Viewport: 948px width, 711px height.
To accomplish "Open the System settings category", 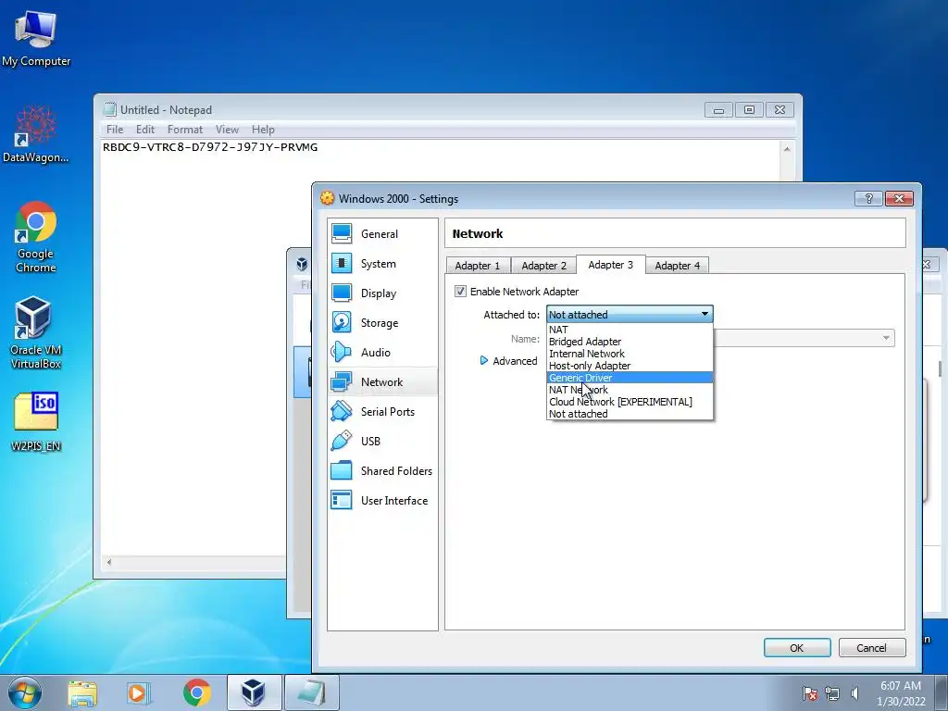I will (x=382, y=264).
